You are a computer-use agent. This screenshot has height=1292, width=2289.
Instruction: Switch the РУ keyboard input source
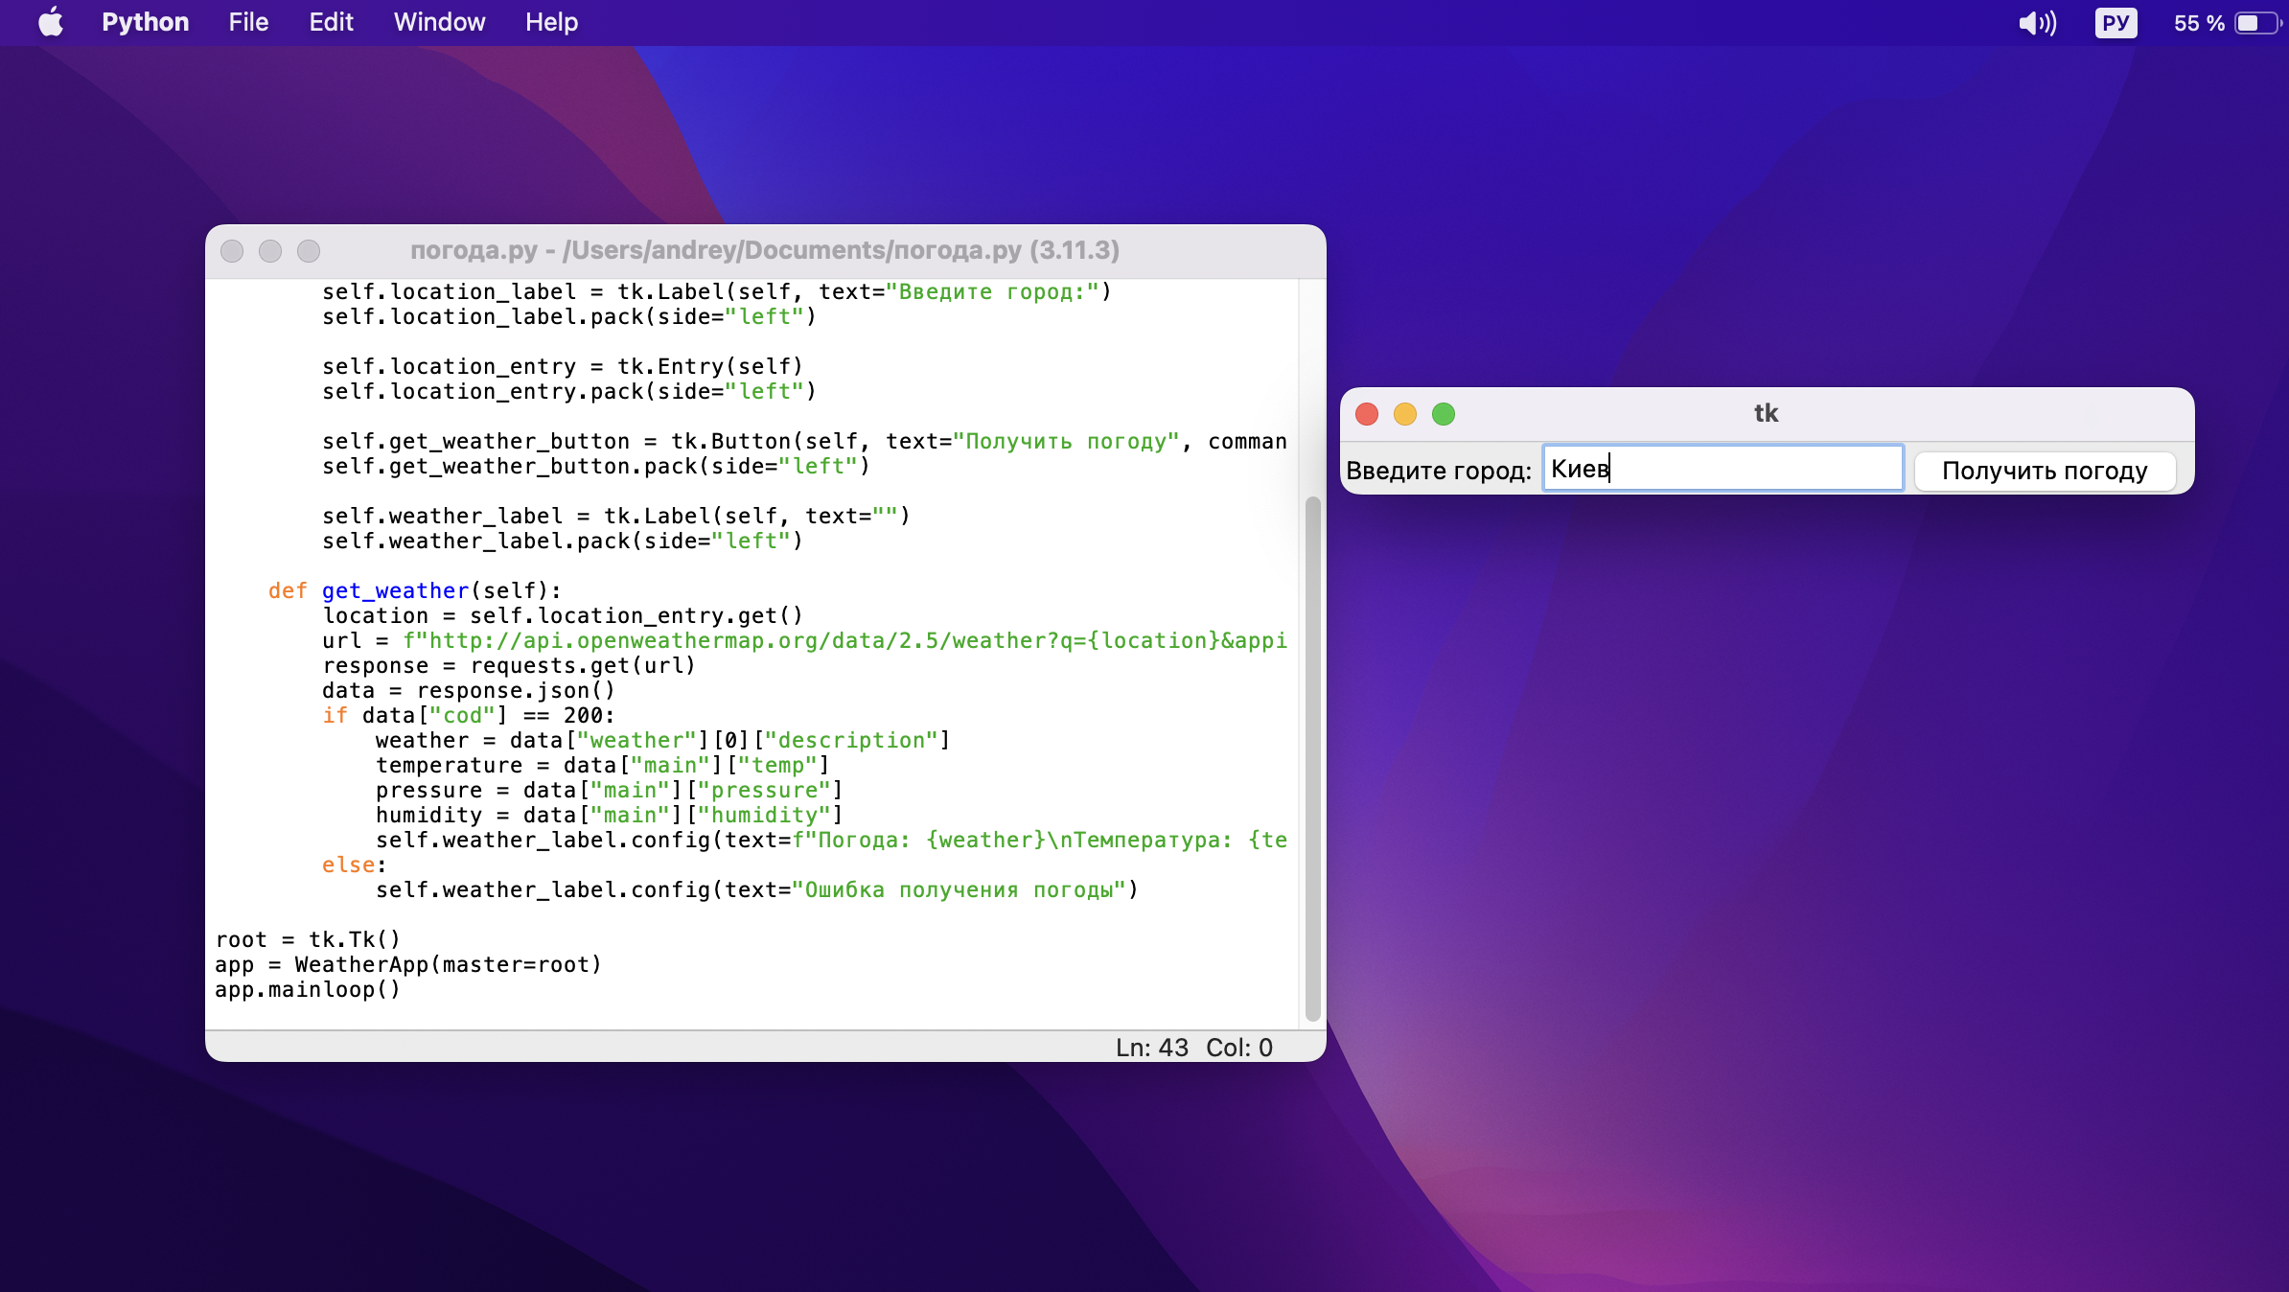2116,22
